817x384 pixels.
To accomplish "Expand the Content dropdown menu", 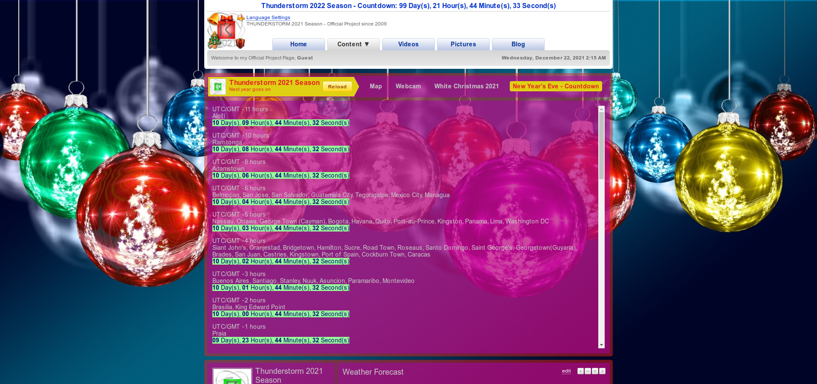I will pyautogui.click(x=353, y=44).
